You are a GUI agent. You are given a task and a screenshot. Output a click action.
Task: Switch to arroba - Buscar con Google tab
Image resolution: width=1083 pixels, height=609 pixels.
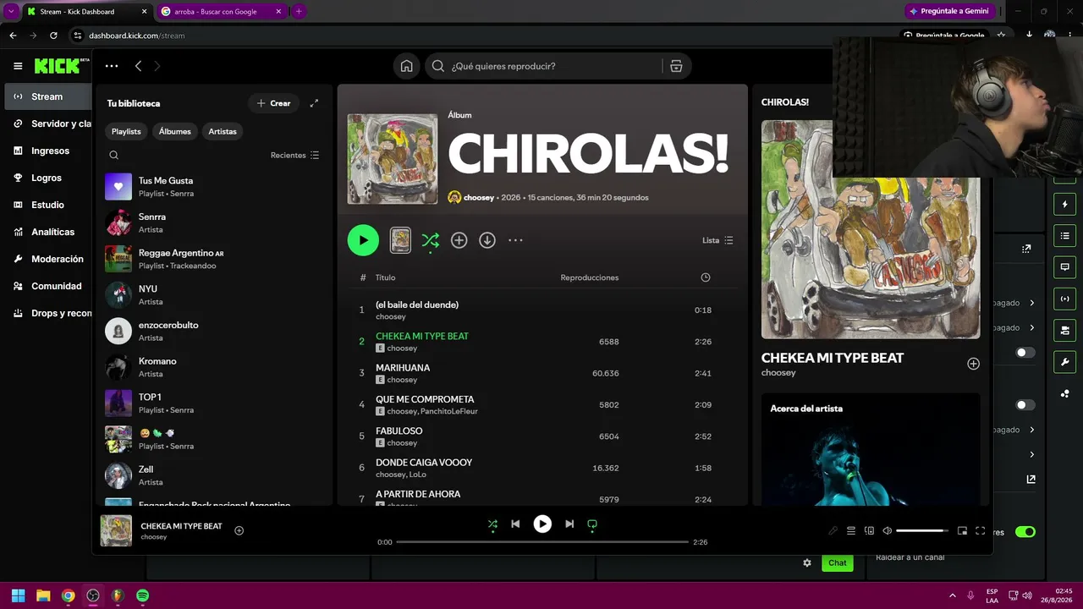point(223,12)
